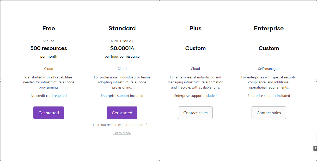This screenshot has width=317, height=161.
Task: Click Contact sales for the Plus plan
Action: tap(195, 113)
